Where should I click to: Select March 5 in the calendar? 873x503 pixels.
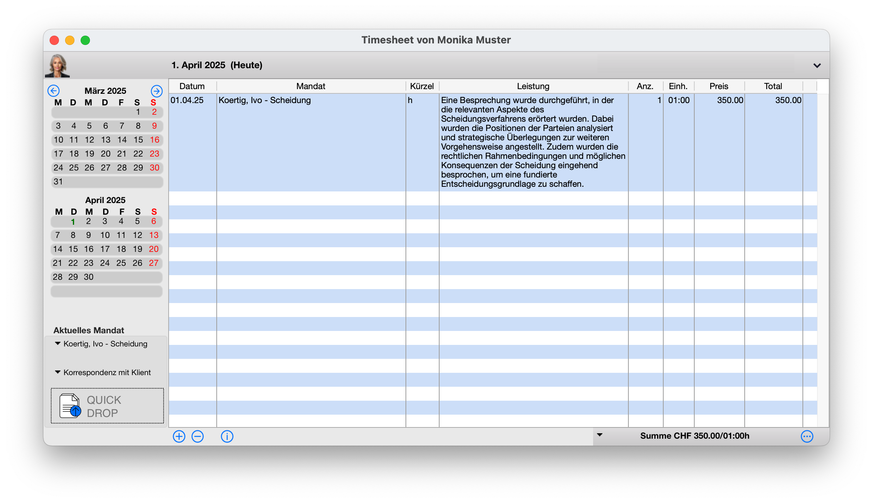(90, 126)
